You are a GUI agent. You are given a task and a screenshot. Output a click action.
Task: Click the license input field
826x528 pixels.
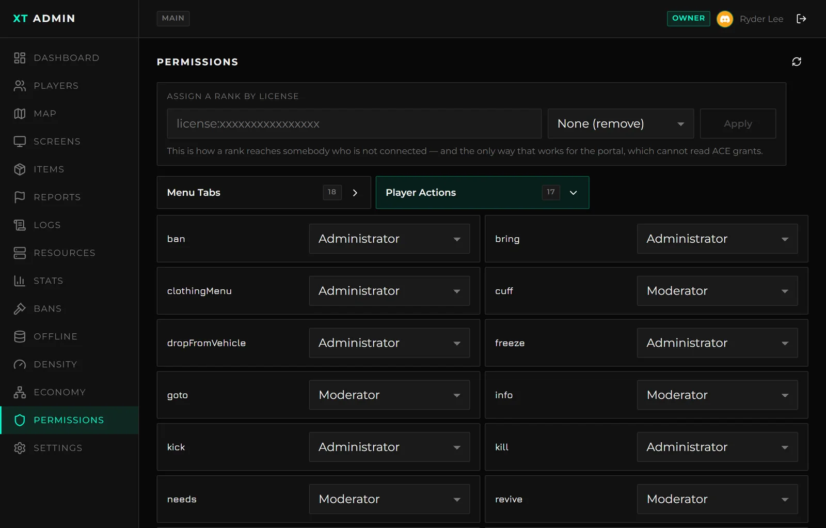click(x=354, y=123)
